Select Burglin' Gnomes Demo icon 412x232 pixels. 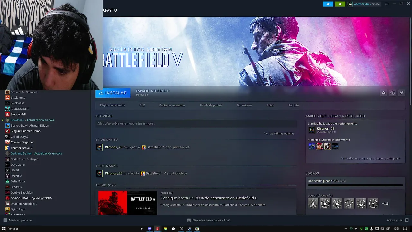(x=7, y=131)
